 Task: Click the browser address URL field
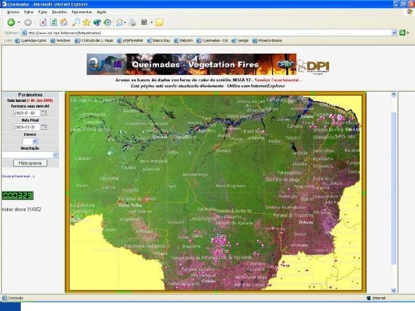[206, 33]
